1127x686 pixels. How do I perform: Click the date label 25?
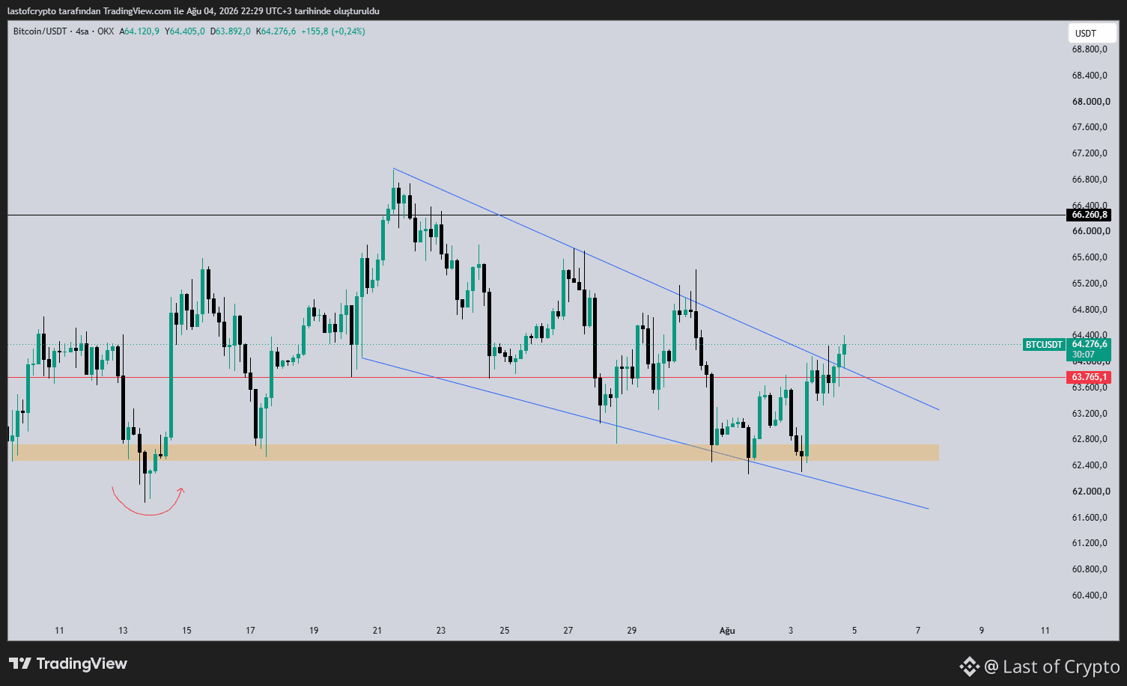tap(505, 631)
